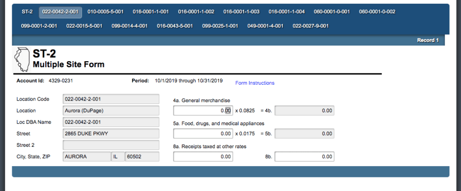Focus the 8a Receipts taxed at other rates field
461x191 pixels.
coord(203,157)
